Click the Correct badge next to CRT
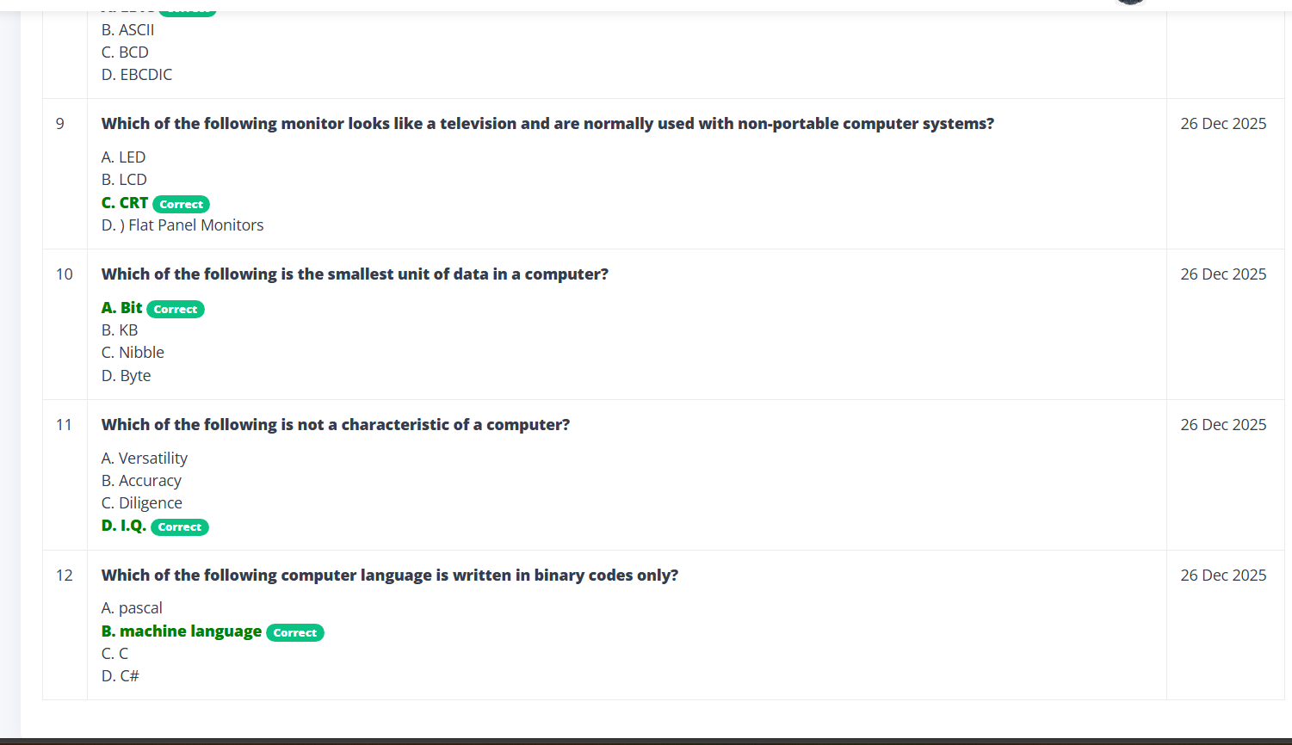The image size is (1292, 745). coord(181,205)
